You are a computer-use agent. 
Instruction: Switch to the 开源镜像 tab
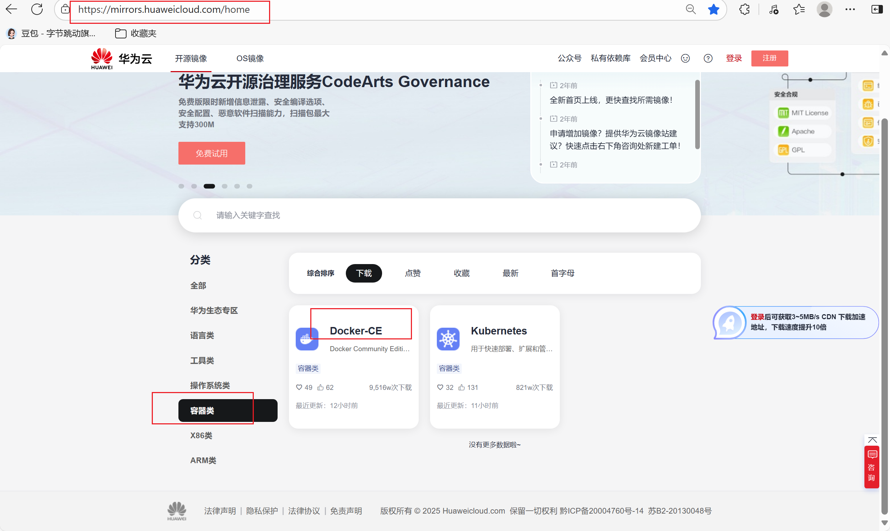[x=191, y=58]
